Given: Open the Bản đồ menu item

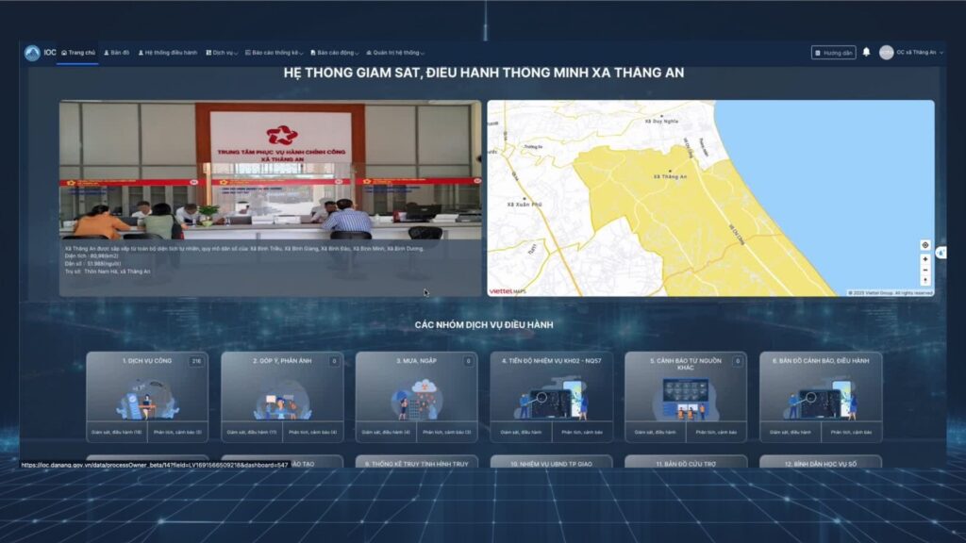Looking at the screenshot, I should click(x=116, y=53).
